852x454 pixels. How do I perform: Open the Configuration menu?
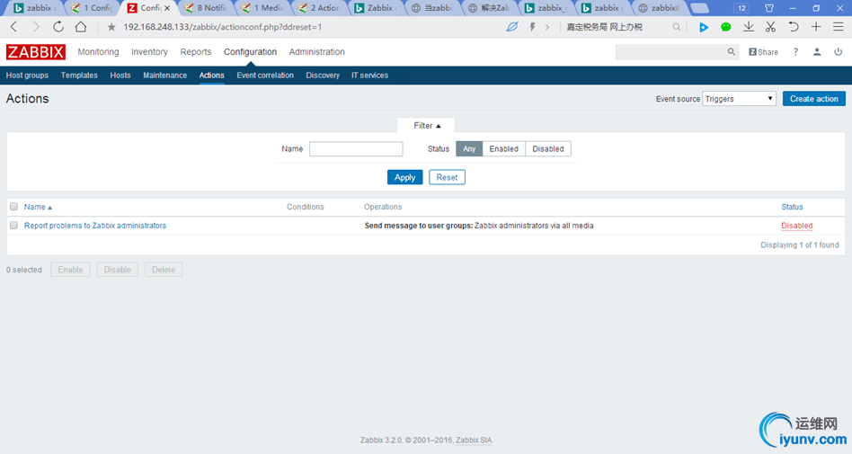tap(251, 51)
